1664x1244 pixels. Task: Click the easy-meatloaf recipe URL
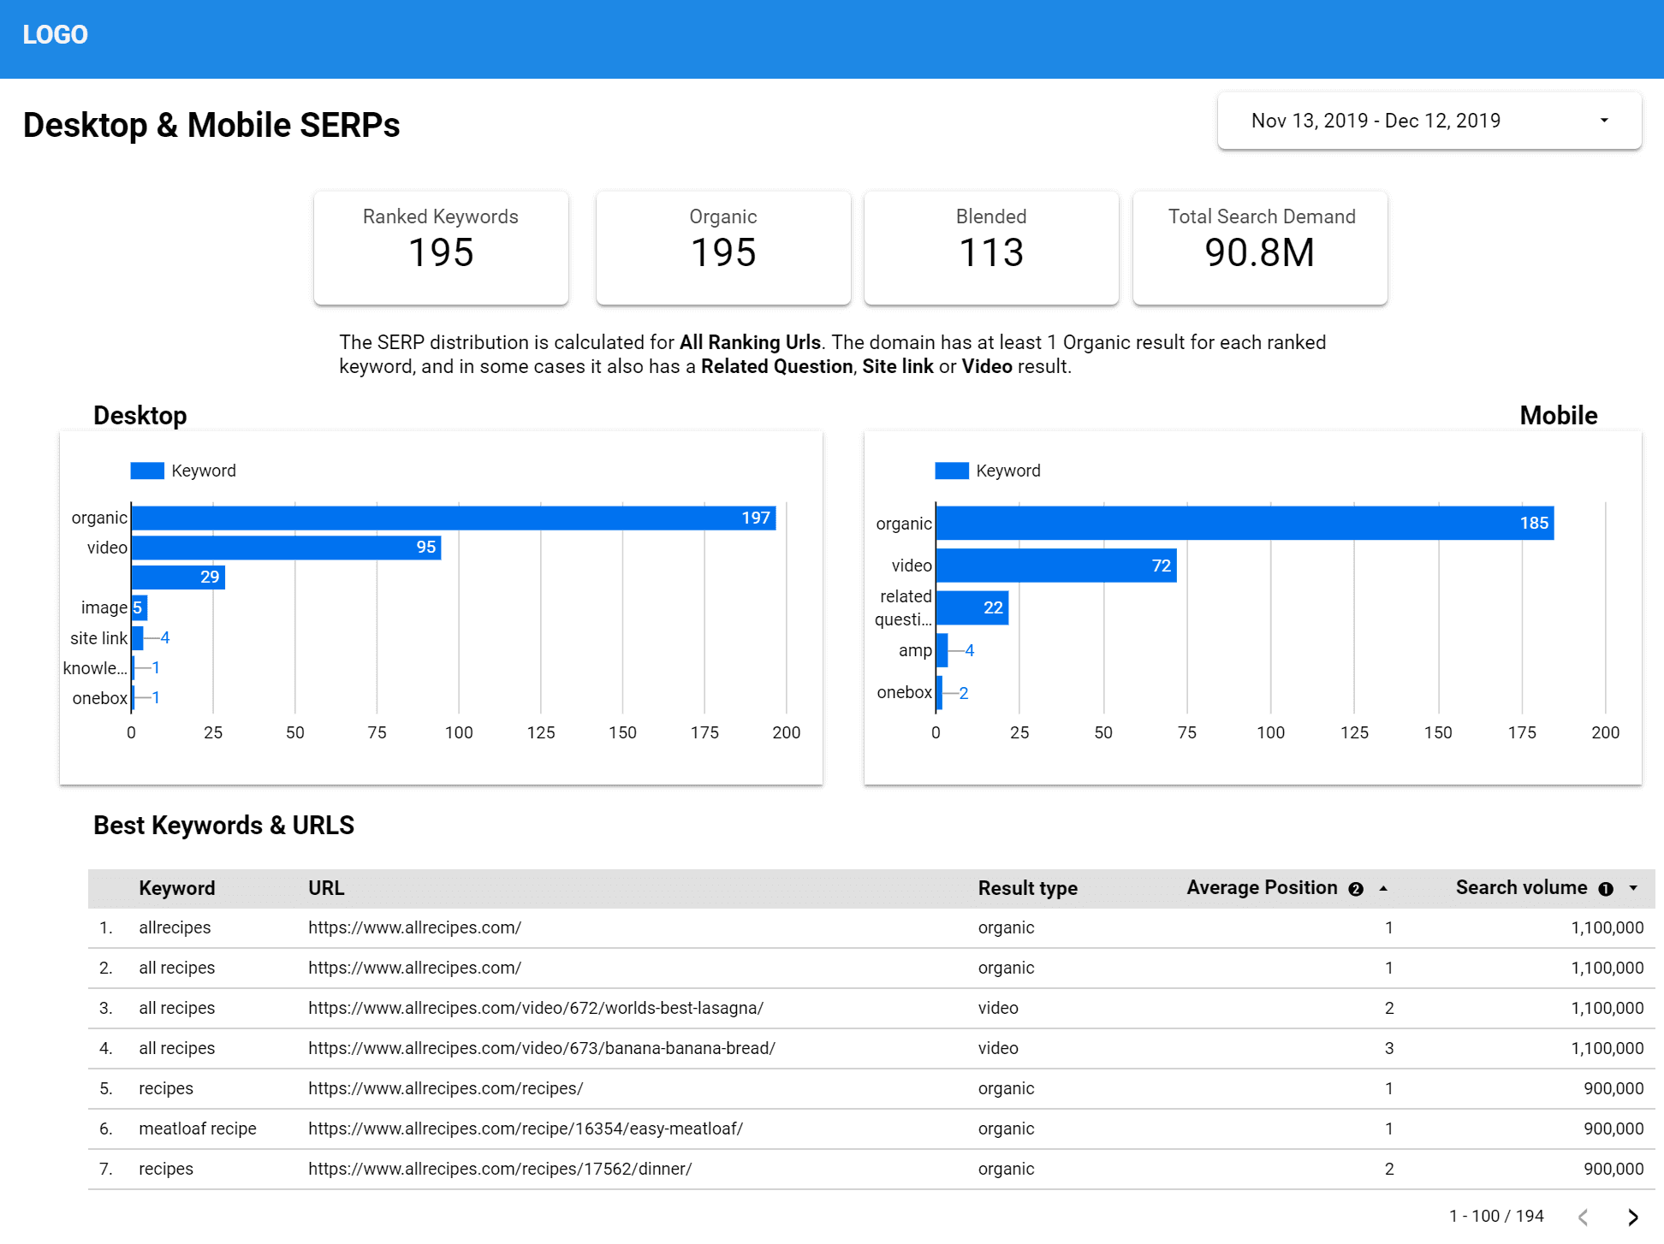pyautogui.click(x=526, y=1128)
